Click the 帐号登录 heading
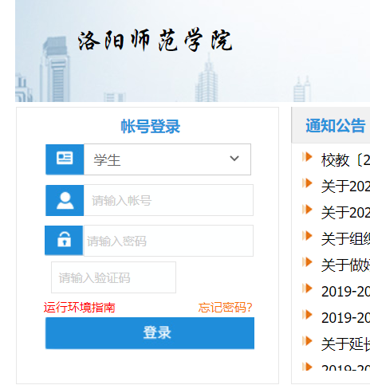370x385 pixels. coord(151,126)
